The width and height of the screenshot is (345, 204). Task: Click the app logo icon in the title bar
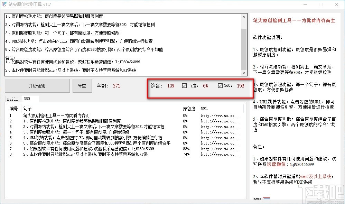pos(4,4)
